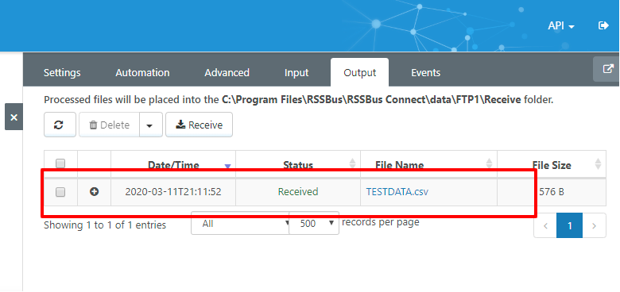
Task: Go to page 1
Action: (x=569, y=225)
